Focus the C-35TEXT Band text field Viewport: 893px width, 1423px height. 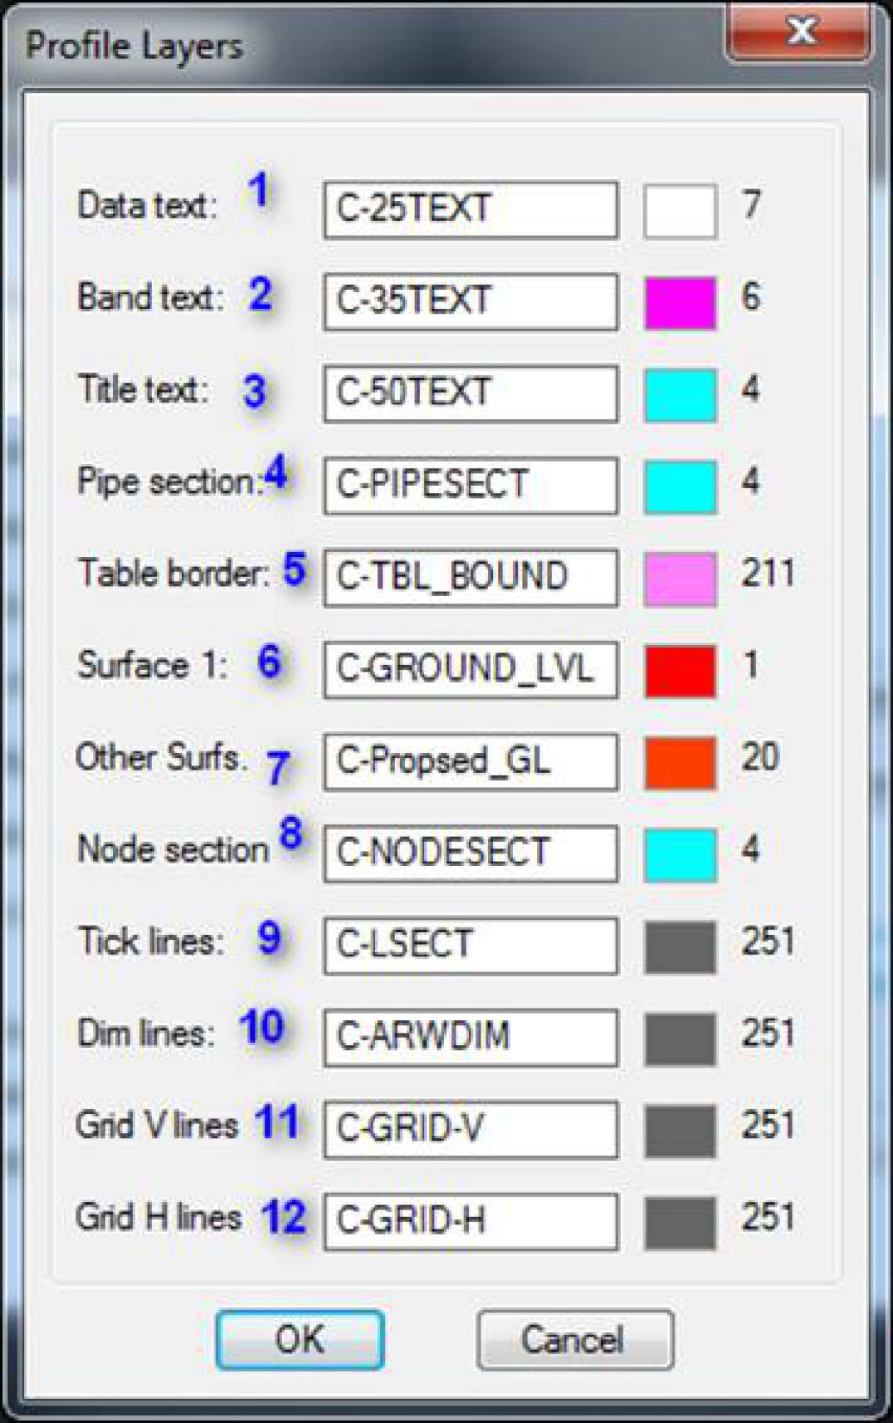471,302
